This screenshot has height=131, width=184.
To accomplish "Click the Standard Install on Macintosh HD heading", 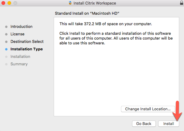I will [x=87, y=14].
